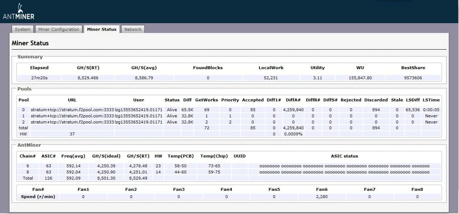This screenshot has height=214, width=459.
Task: Click the Stale column header
Action: pyautogui.click(x=397, y=100)
